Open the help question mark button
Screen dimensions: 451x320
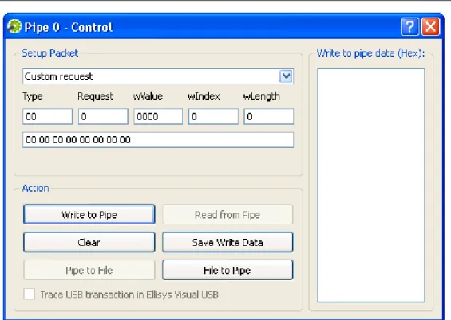click(409, 27)
